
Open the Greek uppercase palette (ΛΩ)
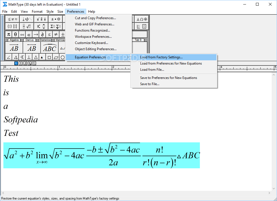(x=142, y=19)
